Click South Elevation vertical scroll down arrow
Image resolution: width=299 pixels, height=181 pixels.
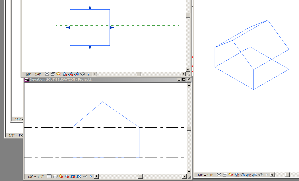coord(189,172)
